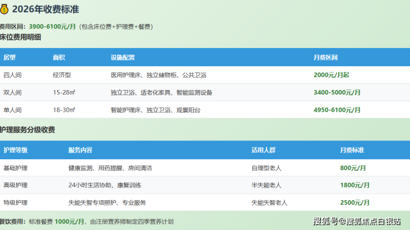The width and height of the screenshot is (410, 230).
Task: Click the 护理等级 column header
Action: coord(16,150)
